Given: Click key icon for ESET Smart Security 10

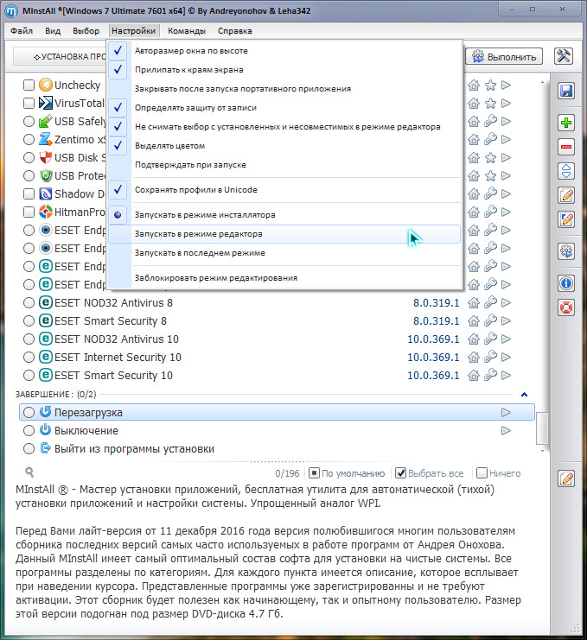Looking at the screenshot, I should pyautogui.click(x=490, y=375).
